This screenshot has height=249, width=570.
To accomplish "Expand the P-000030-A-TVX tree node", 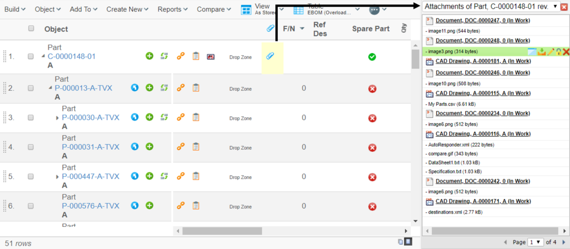I will [x=57, y=118].
